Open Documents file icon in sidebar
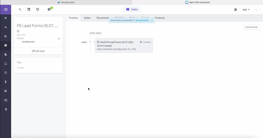The width and height of the screenshot is (263, 138). pyautogui.click(x=6, y=55)
